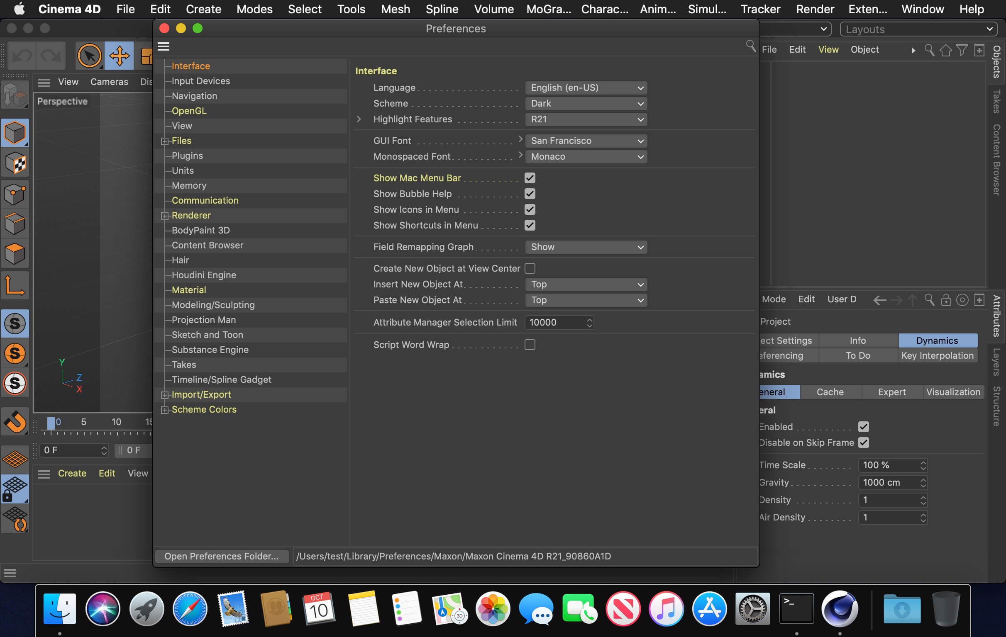
Task: Click the lock icon in Attributes toolbar
Action: click(946, 300)
